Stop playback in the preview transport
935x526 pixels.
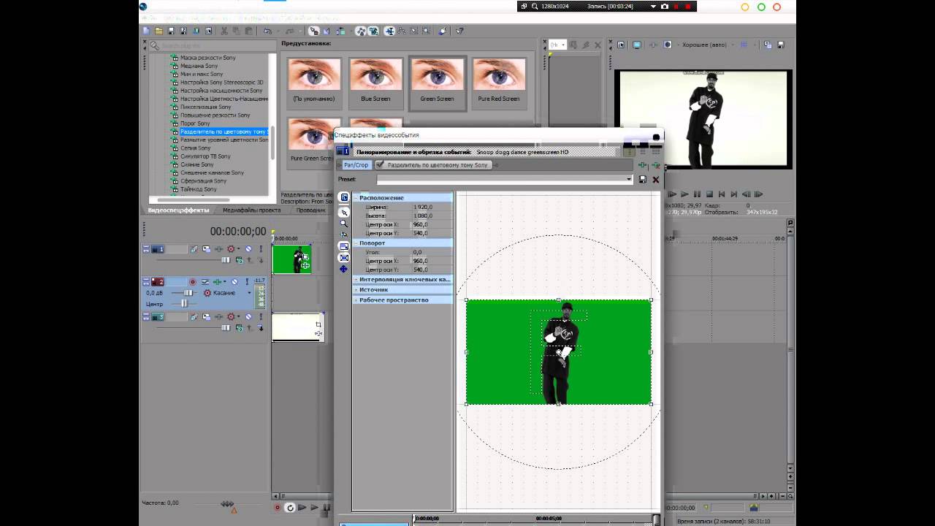pos(709,194)
